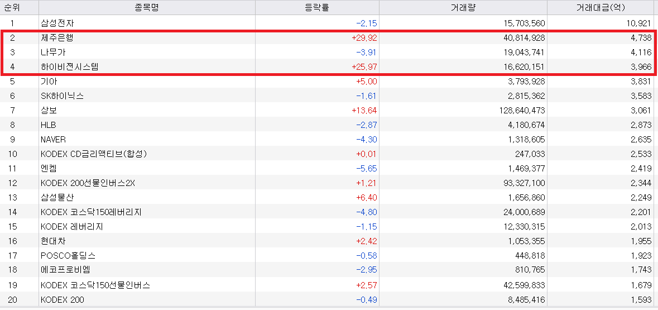Select trade value 4,738 for 제주은행
This screenshot has width=658, height=310.
641,38
